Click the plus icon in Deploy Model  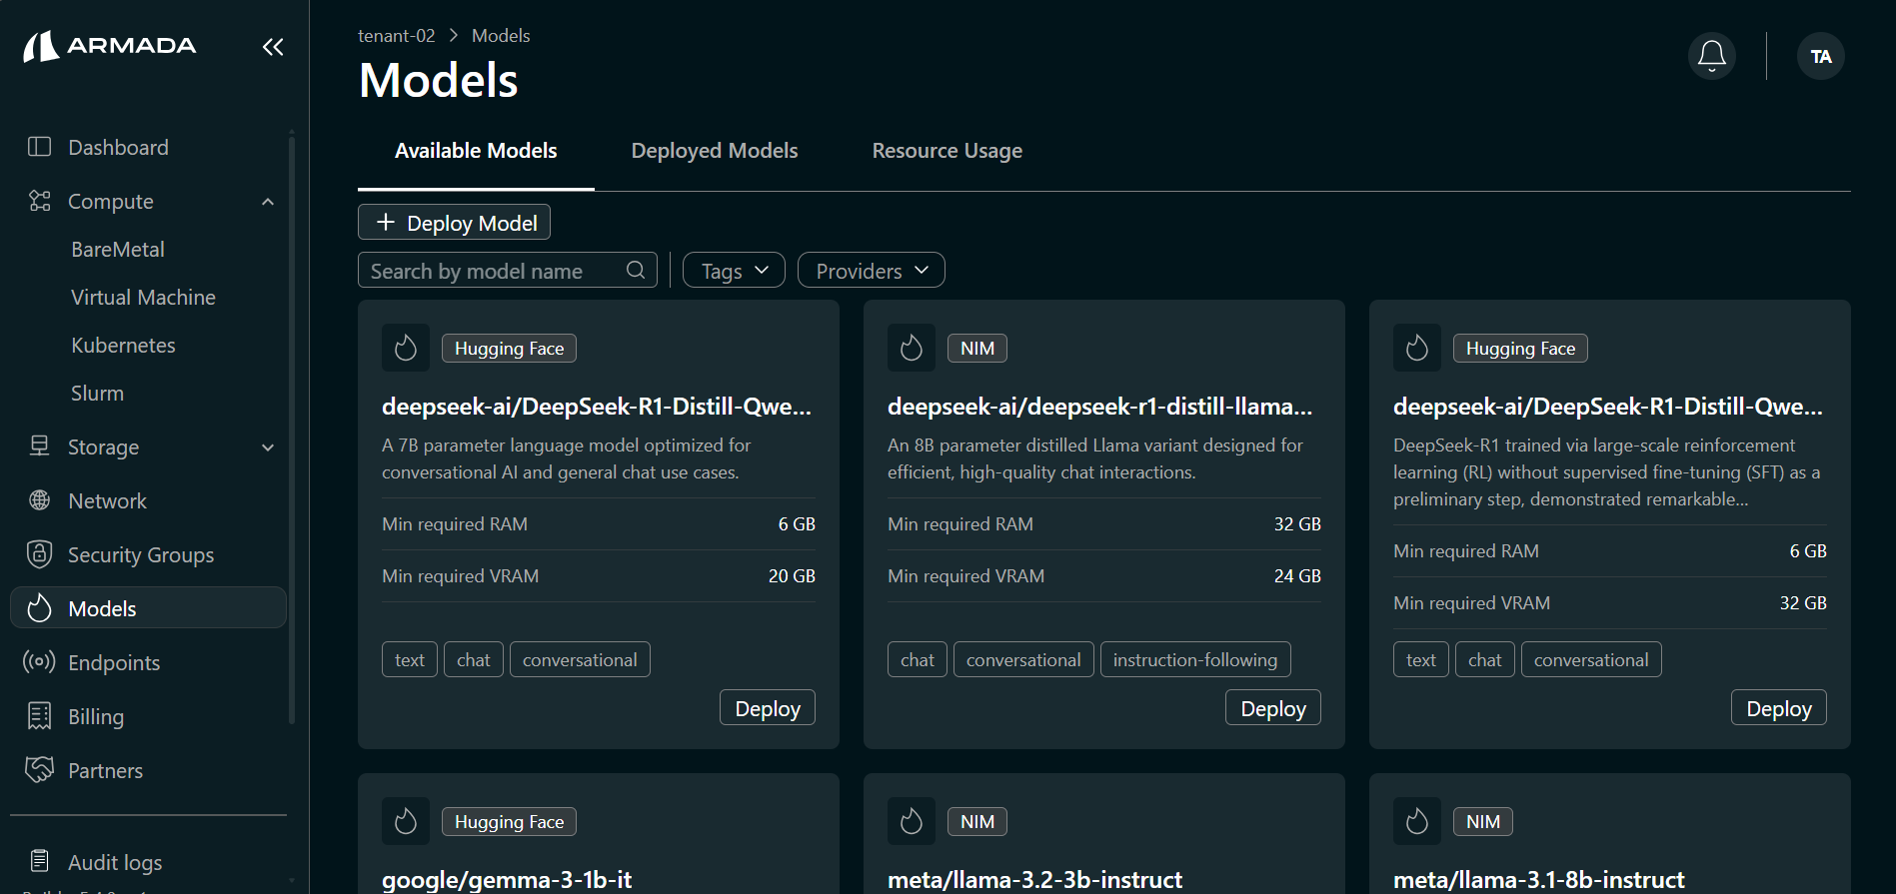(386, 222)
